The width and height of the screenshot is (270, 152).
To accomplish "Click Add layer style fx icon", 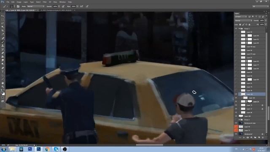I will tap(244, 138).
